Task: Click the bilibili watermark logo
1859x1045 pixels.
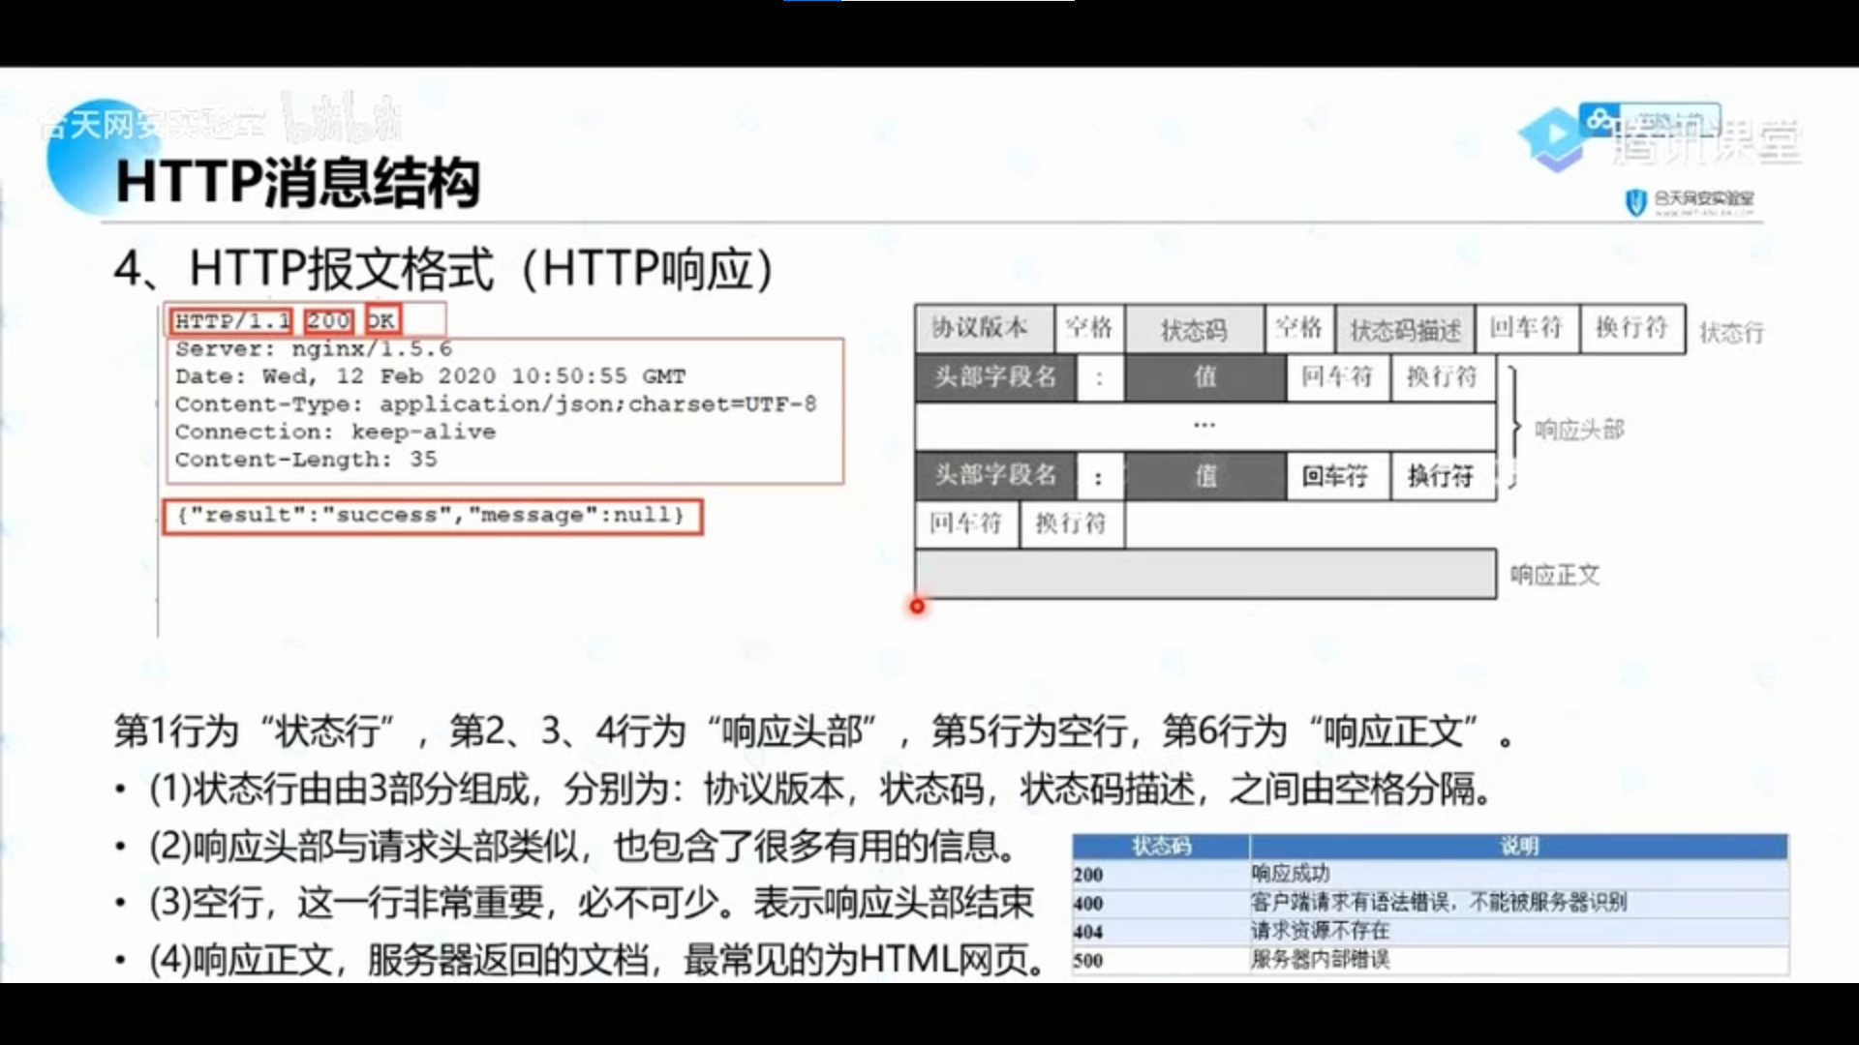Action: 341,118
